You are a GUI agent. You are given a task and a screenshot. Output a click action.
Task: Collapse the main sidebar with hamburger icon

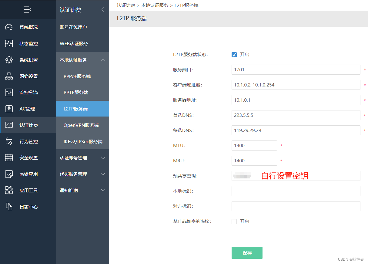point(28,10)
